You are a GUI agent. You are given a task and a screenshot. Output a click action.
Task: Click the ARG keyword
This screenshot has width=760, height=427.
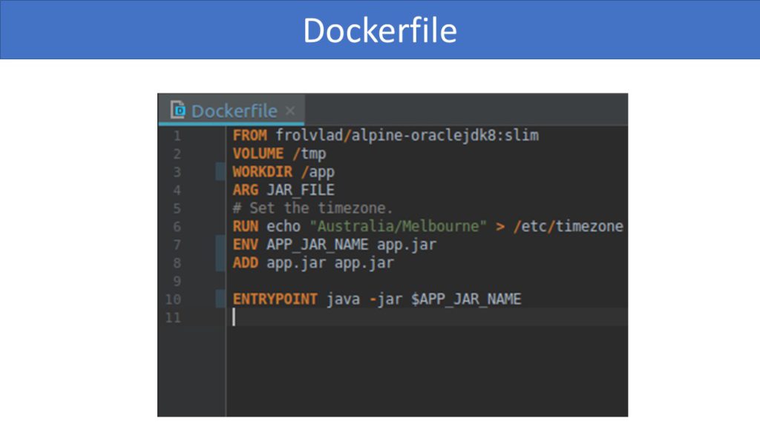[x=245, y=190]
